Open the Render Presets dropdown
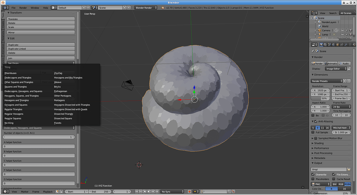Screen dimensions: 357x195 327,81
